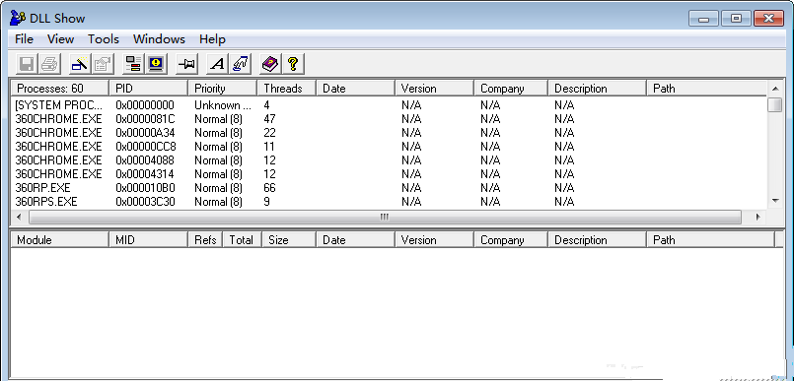Click the magic wand toolbar icon
This screenshot has width=794, height=381.
coord(80,64)
